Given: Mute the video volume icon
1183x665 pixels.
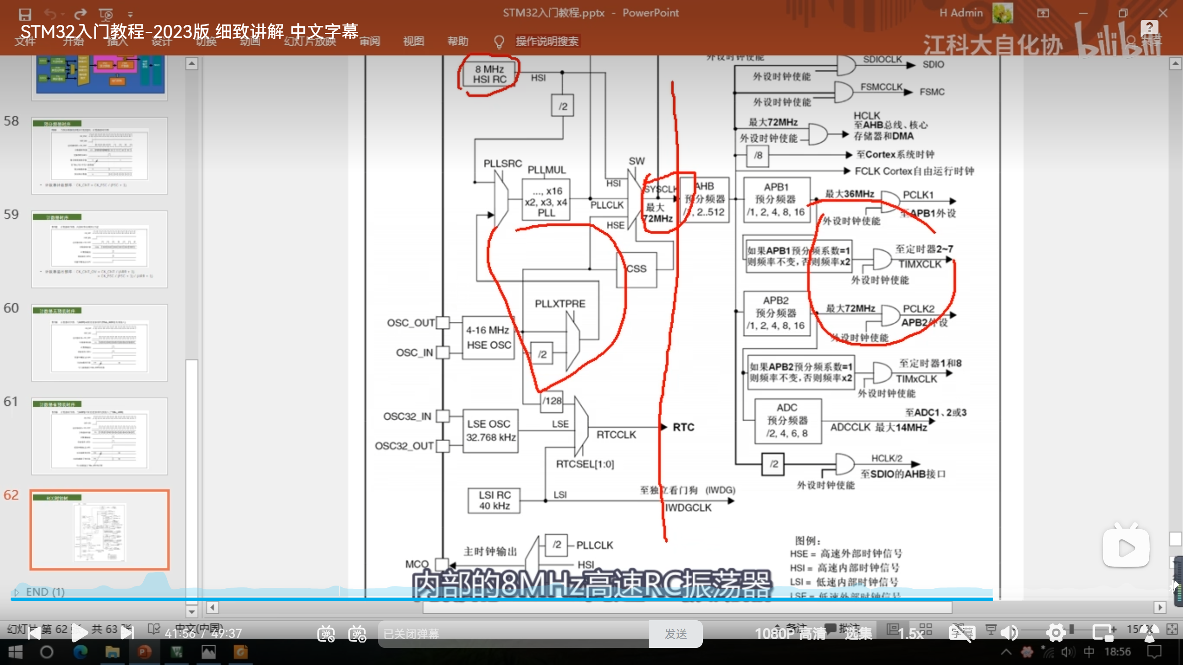Looking at the screenshot, I should (x=1010, y=633).
